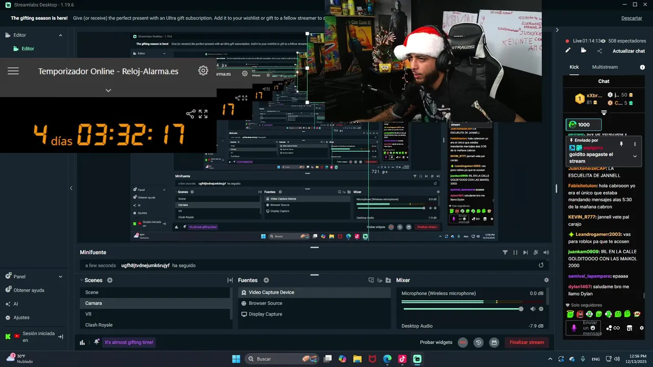The height and width of the screenshot is (367, 653).
Task: Filter Minifuente events with funnel icon
Action: 505,252
